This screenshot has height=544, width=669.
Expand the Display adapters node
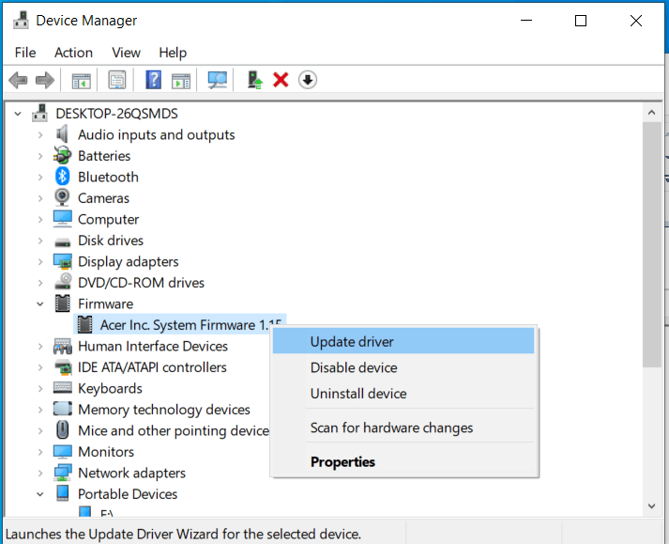pos(40,261)
